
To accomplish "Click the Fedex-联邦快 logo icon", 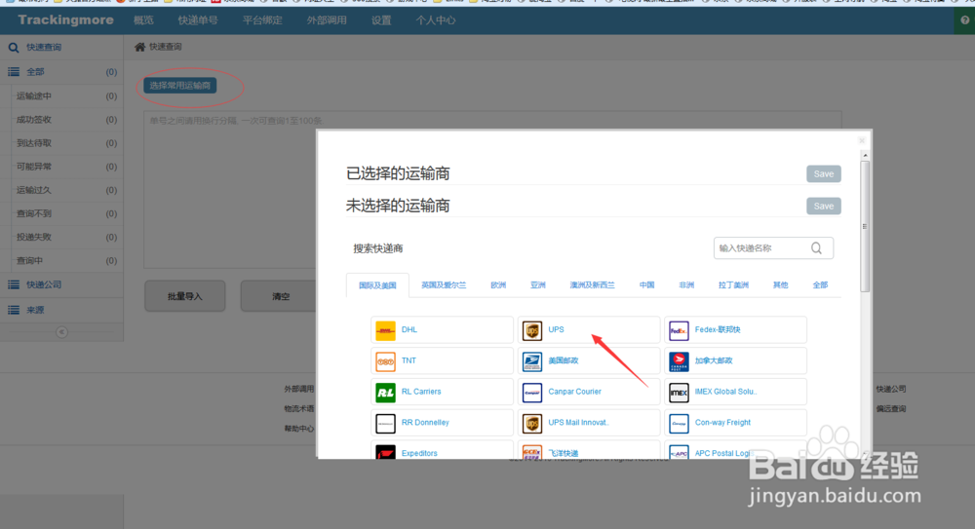I will pos(679,330).
